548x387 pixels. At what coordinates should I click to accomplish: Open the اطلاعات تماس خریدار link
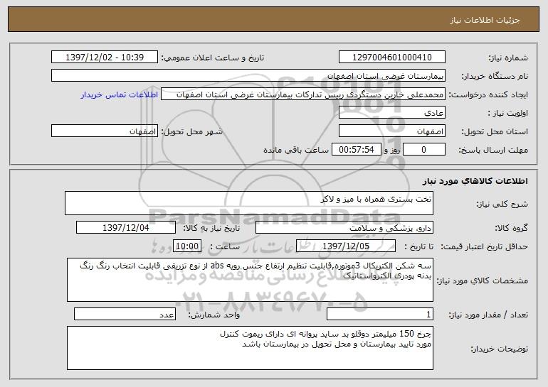click(x=120, y=94)
